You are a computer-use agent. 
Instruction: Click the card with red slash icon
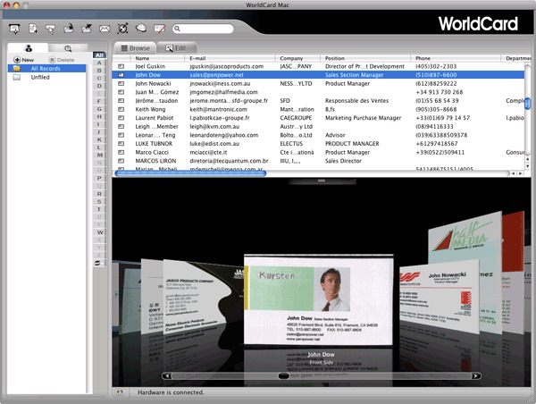pos(160,29)
